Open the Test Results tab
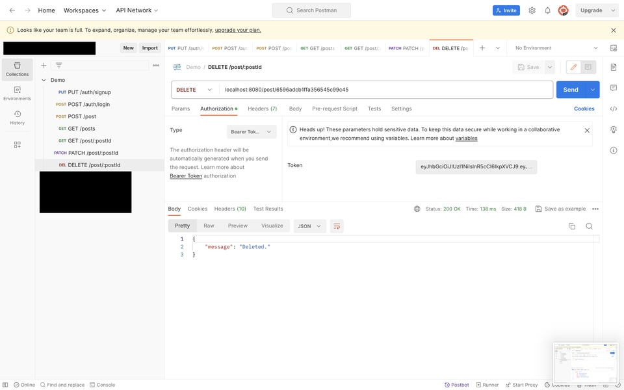Screen dimensions: 624x390 (x=268, y=209)
